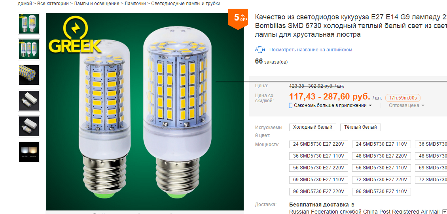Click the phone icon by app savings text
447x214 pixels.
pyautogui.click(x=291, y=105)
